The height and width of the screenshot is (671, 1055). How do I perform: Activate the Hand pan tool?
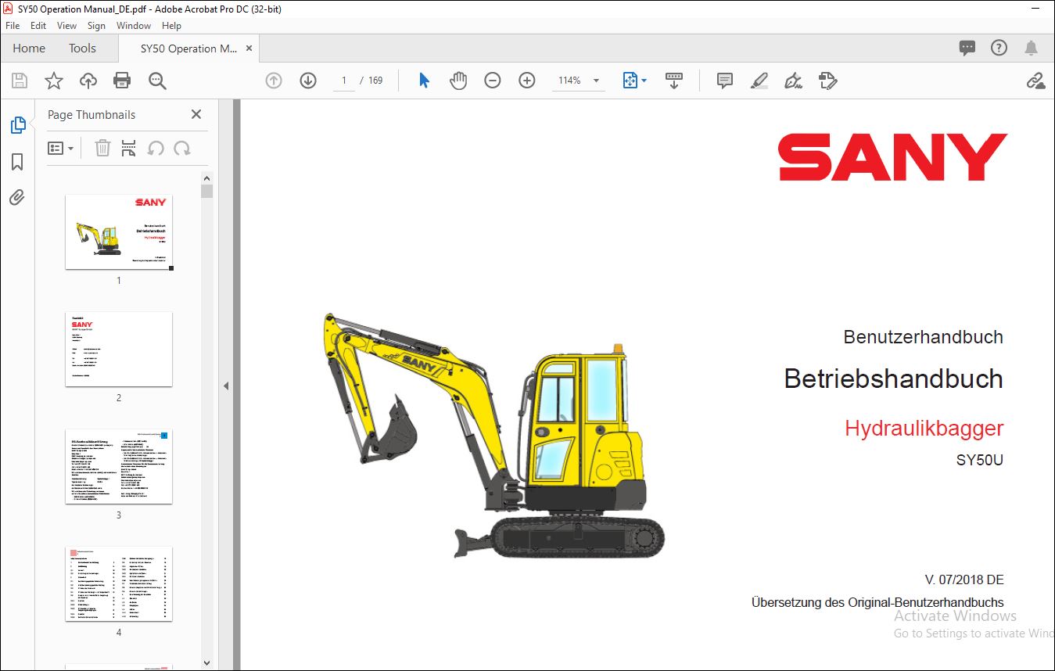point(458,81)
